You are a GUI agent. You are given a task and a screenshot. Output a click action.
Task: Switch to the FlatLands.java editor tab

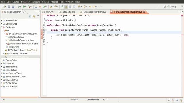click(x=68, y=12)
